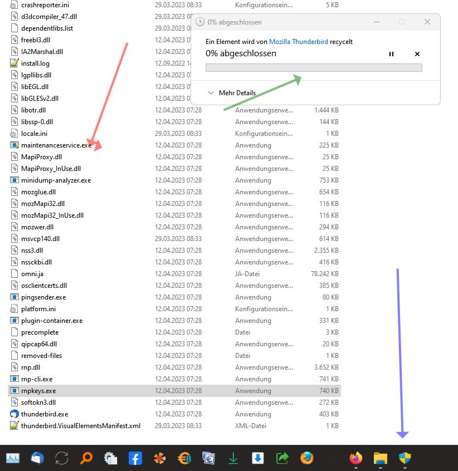This screenshot has height=471, width=458.
Task: Click the icon of thunderbird.VisualElementsManifest.xml
Action: tap(14, 426)
